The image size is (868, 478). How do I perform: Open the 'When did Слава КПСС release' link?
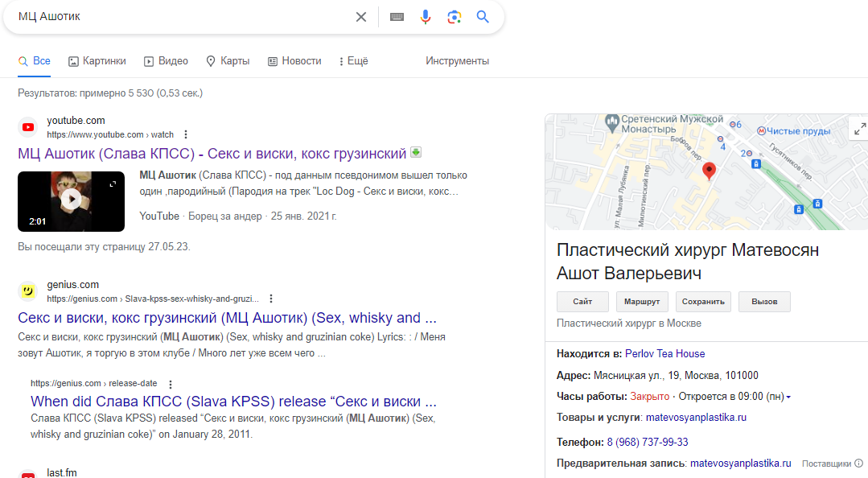[233, 401]
